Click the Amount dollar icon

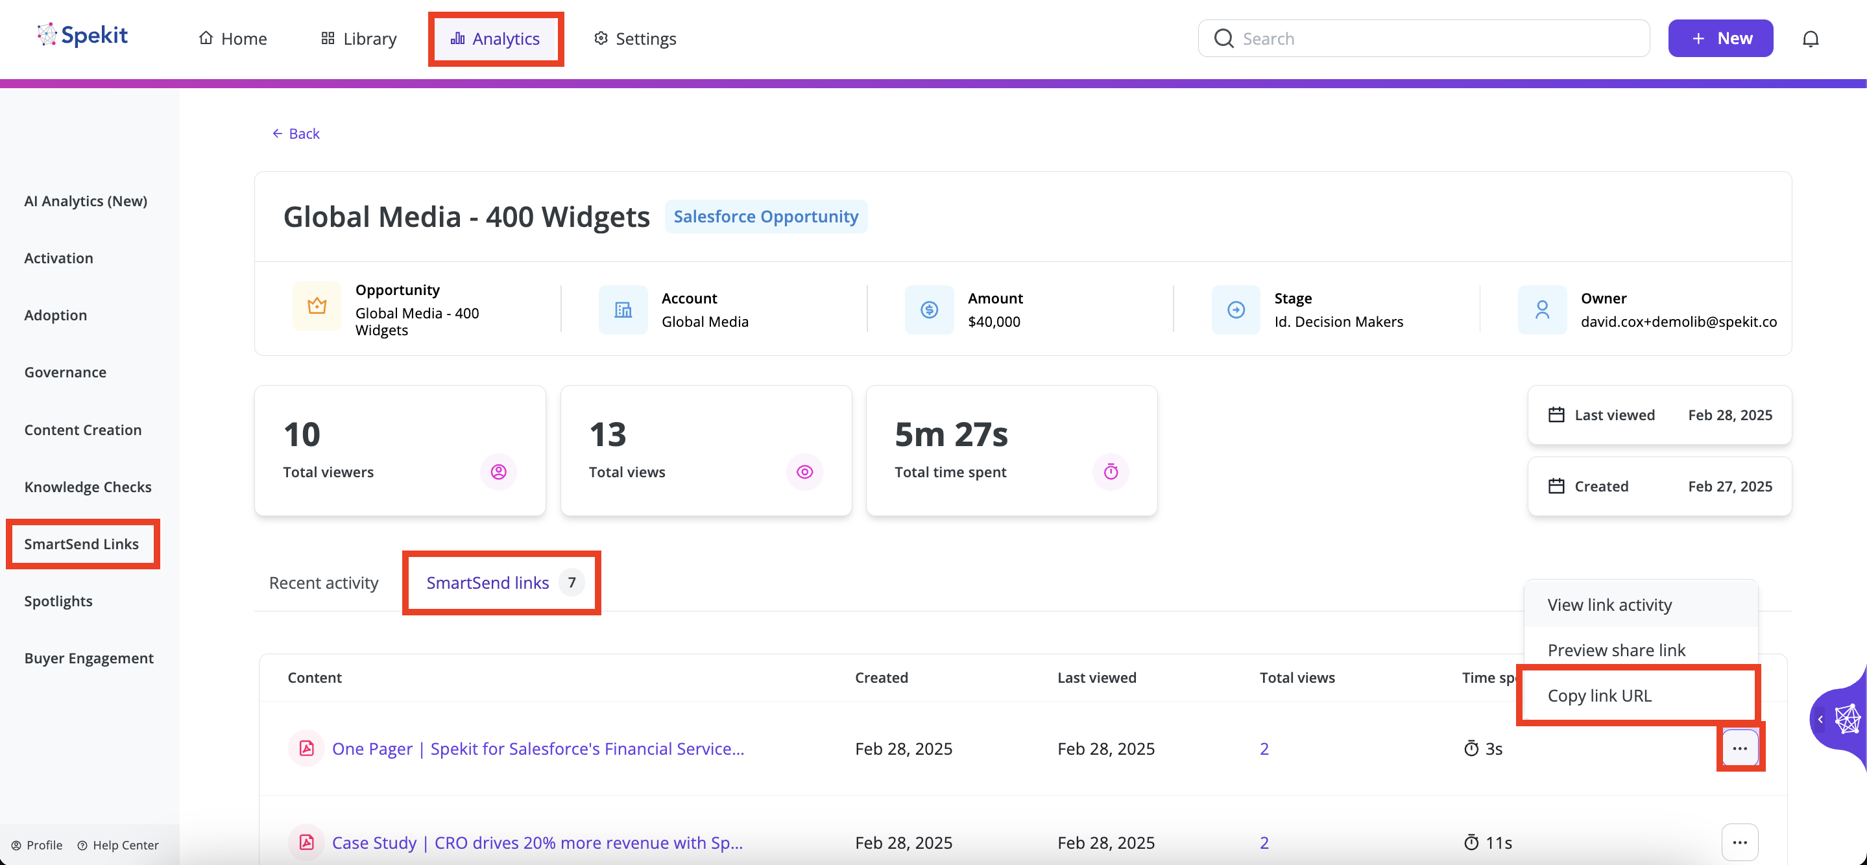coord(929,310)
